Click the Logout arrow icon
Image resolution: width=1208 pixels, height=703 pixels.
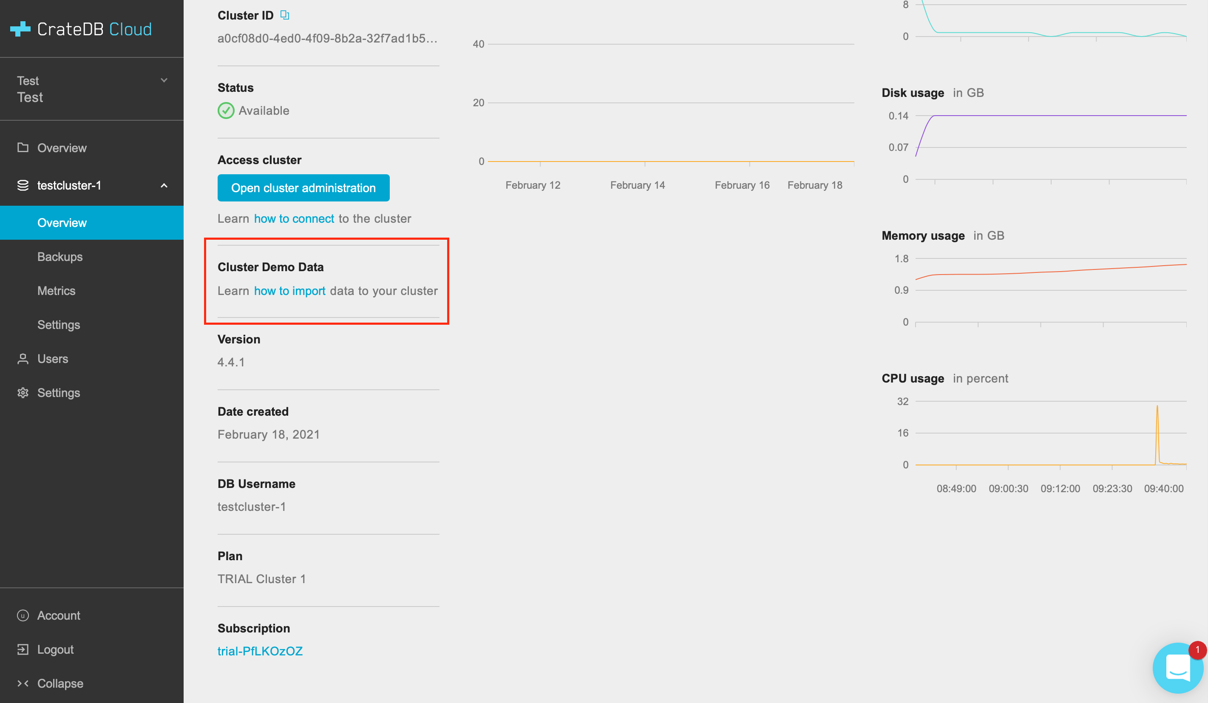(x=23, y=649)
